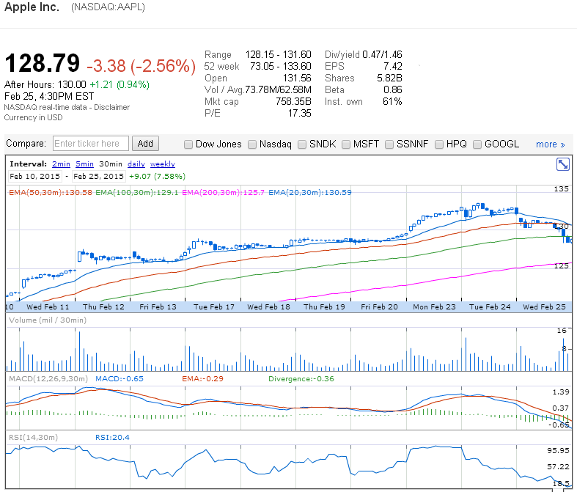The width and height of the screenshot is (577, 492).
Task: Click the EMA:-0.29 value in MACD panel
Action: click(202, 378)
